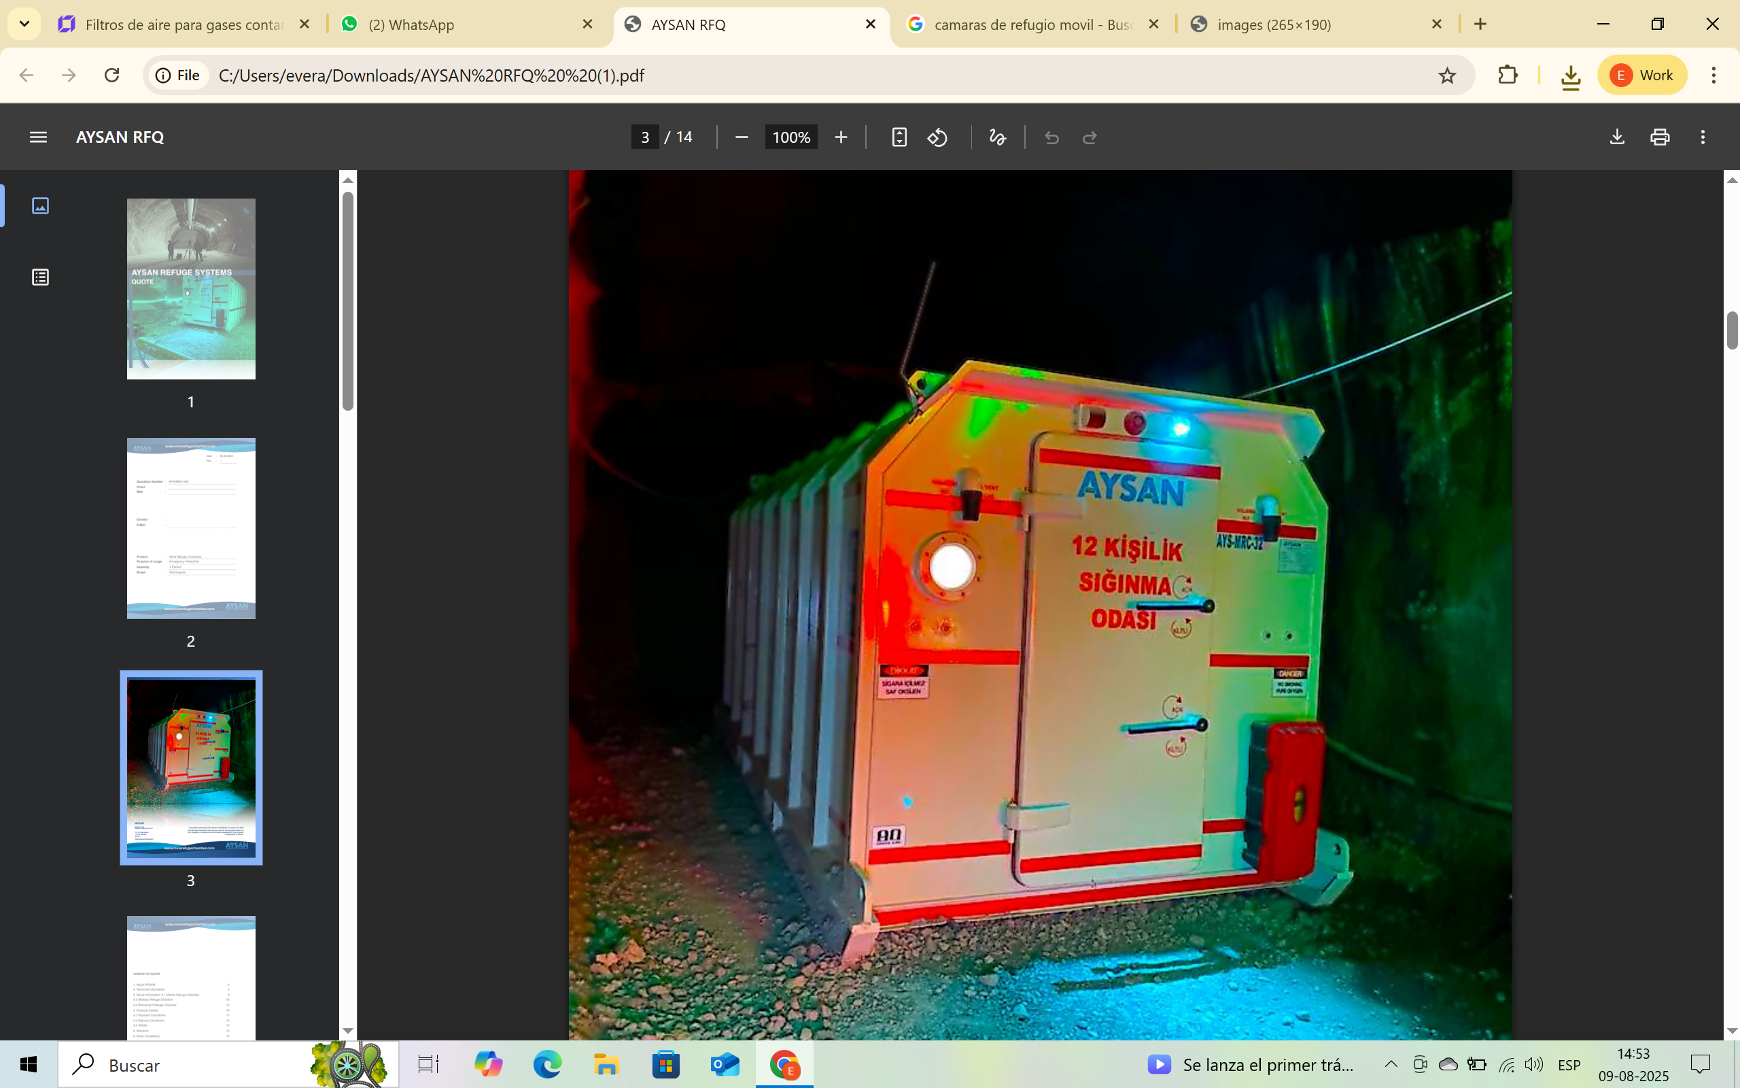Image resolution: width=1740 pixels, height=1088 pixels.
Task: Print the AYSAN RFQ document
Action: click(x=1660, y=137)
